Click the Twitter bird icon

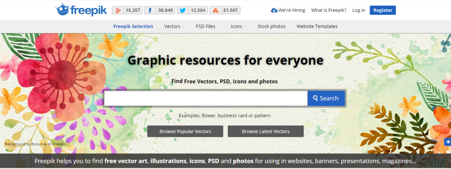coord(183,10)
